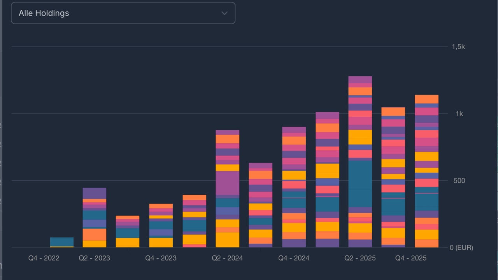Click the wide orange segment in Q2 2023 bar
The image size is (498, 280).
(94, 235)
